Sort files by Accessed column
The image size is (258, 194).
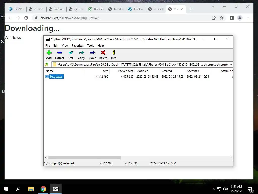pos(198,71)
